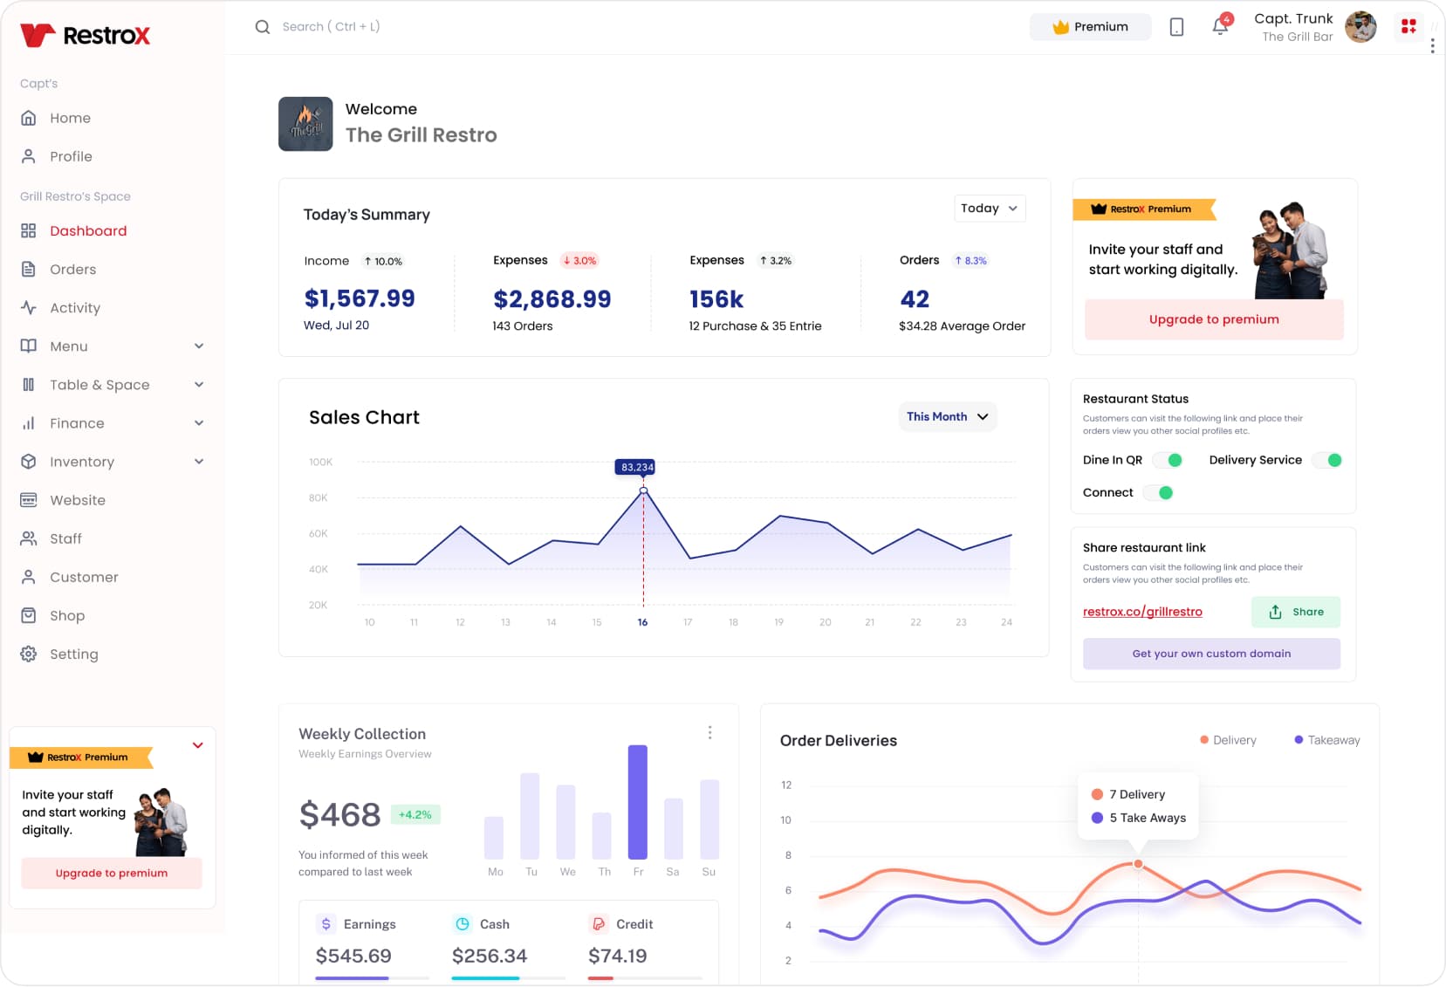The image size is (1446, 987).
Task: Click the +4.2% weekly badge
Action: pyautogui.click(x=415, y=814)
